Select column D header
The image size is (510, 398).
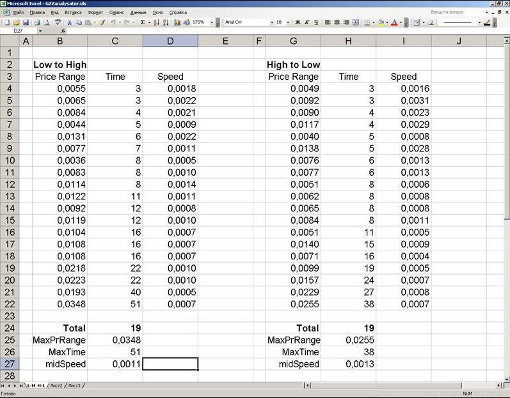point(170,42)
